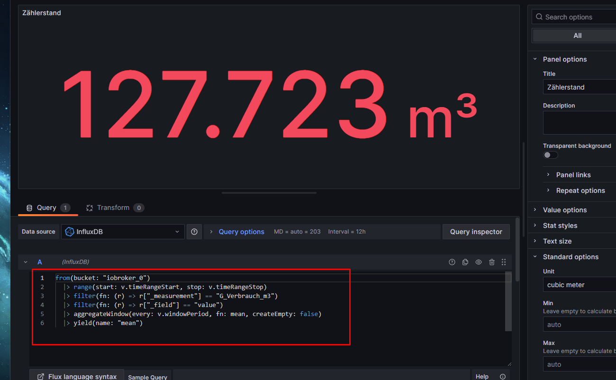Screen dimensions: 616x380
Task: Click the "Interval = 12h" text
Action: point(347,232)
